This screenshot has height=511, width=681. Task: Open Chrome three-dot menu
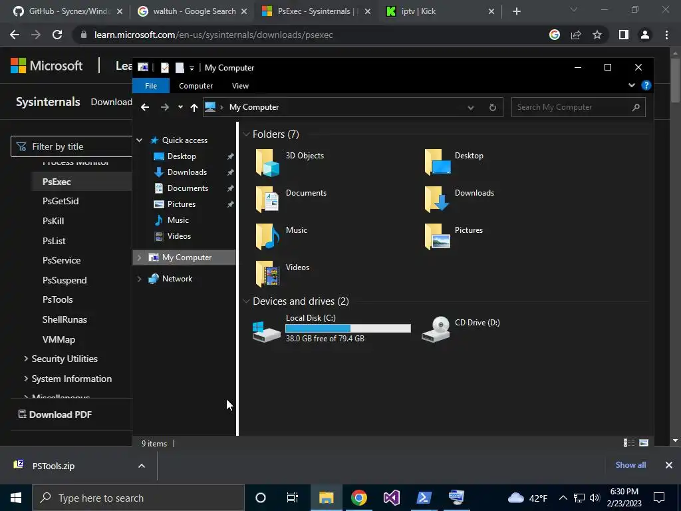pyautogui.click(x=666, y=35)
